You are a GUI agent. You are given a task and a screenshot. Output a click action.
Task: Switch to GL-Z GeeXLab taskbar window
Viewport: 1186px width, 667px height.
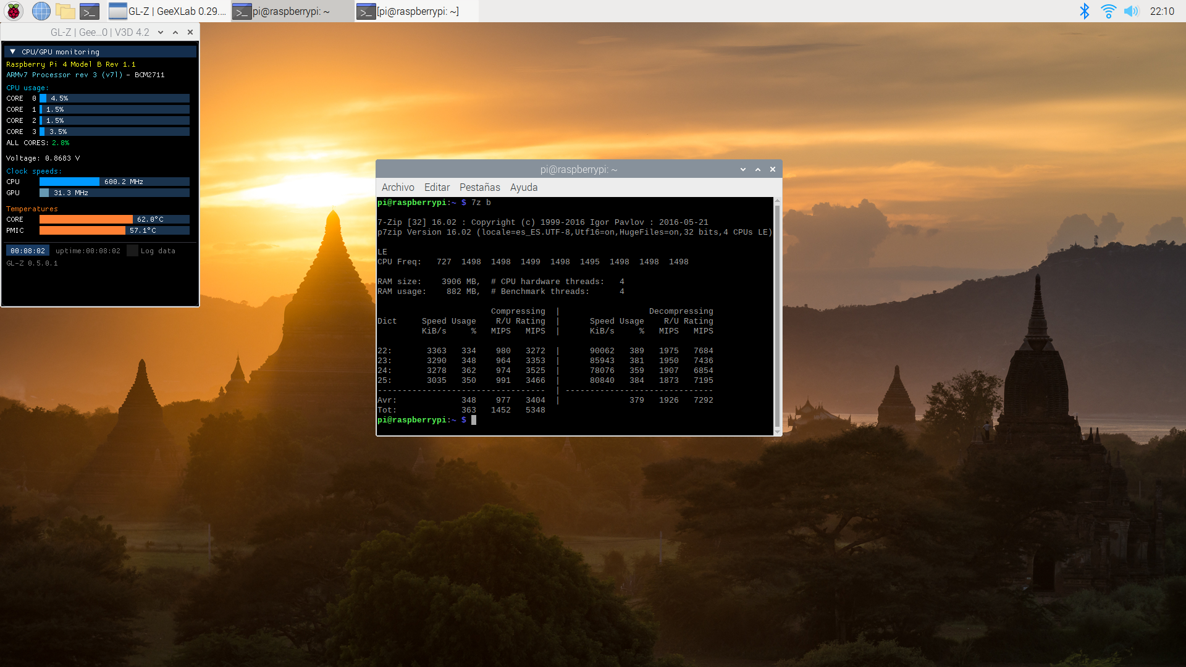pos(168,11)
